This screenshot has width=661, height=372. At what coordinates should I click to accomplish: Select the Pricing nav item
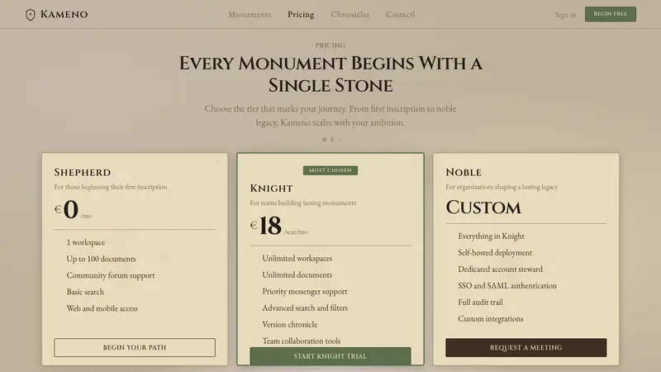click(301, 14)
